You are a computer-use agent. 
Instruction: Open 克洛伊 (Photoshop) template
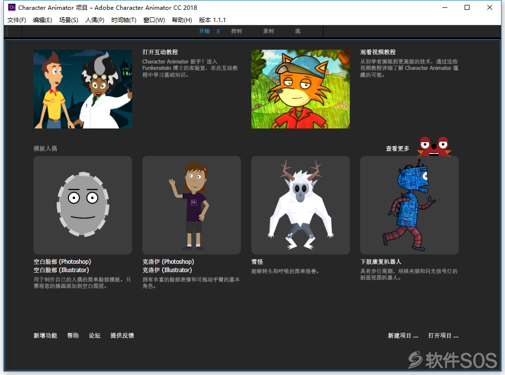168,261
